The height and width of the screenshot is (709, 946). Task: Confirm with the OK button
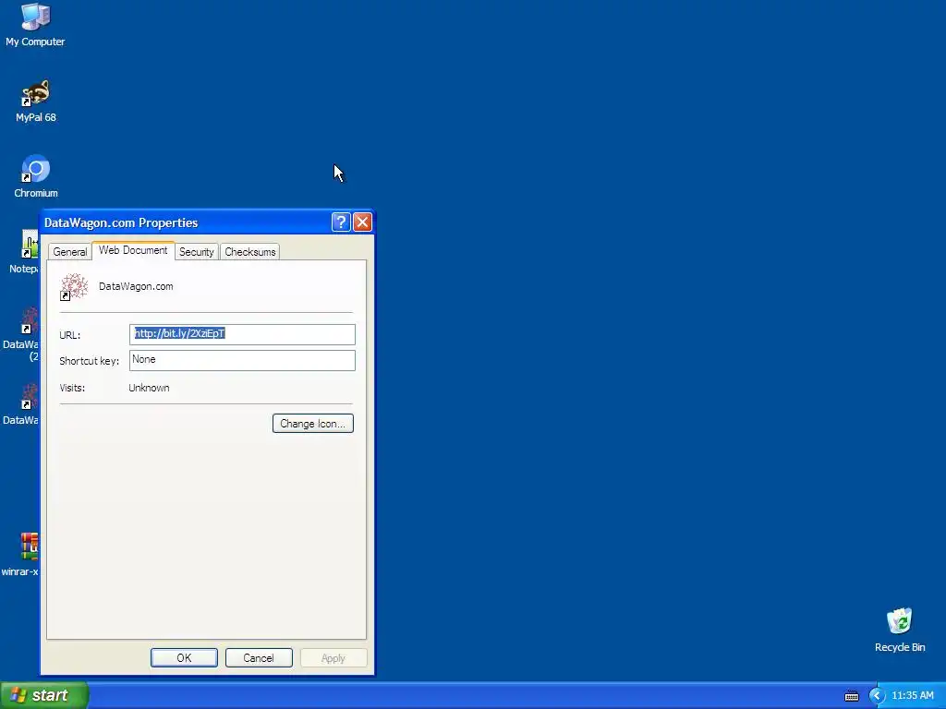coord(184,657)
